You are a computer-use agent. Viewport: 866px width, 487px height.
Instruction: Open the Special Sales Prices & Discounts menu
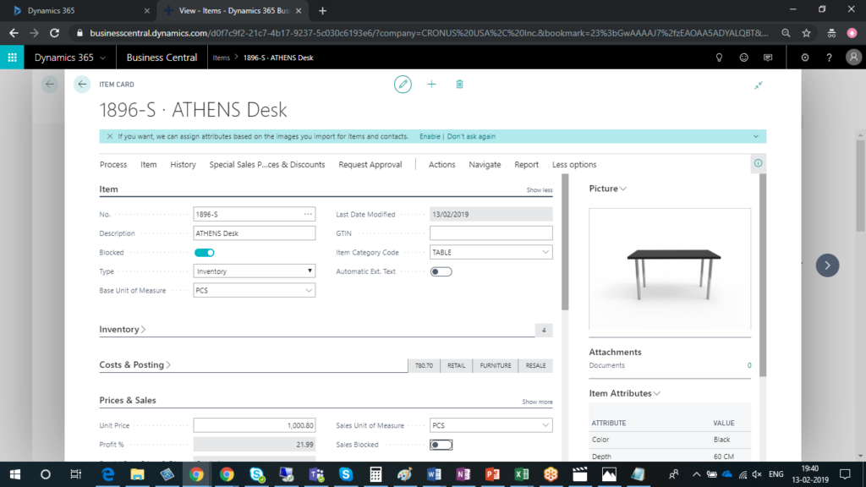click(267, 165)
